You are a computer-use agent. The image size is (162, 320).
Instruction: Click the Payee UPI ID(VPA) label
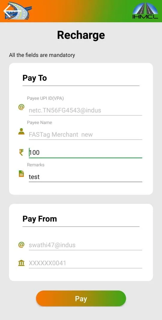pos(45,98)
